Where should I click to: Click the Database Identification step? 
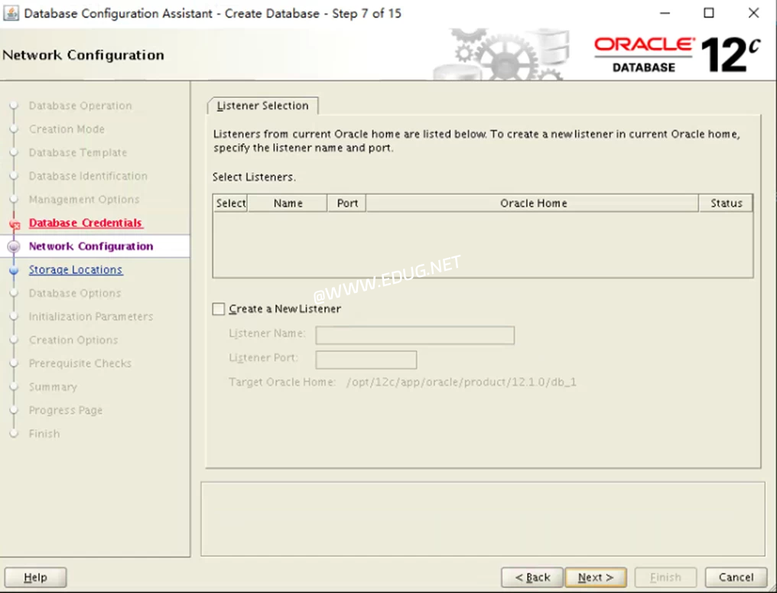point(88,175)
